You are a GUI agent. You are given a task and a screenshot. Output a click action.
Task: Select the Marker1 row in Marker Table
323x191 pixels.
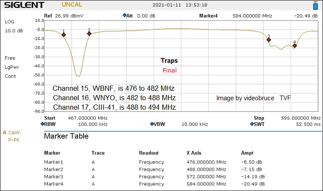tap(155, 162)
